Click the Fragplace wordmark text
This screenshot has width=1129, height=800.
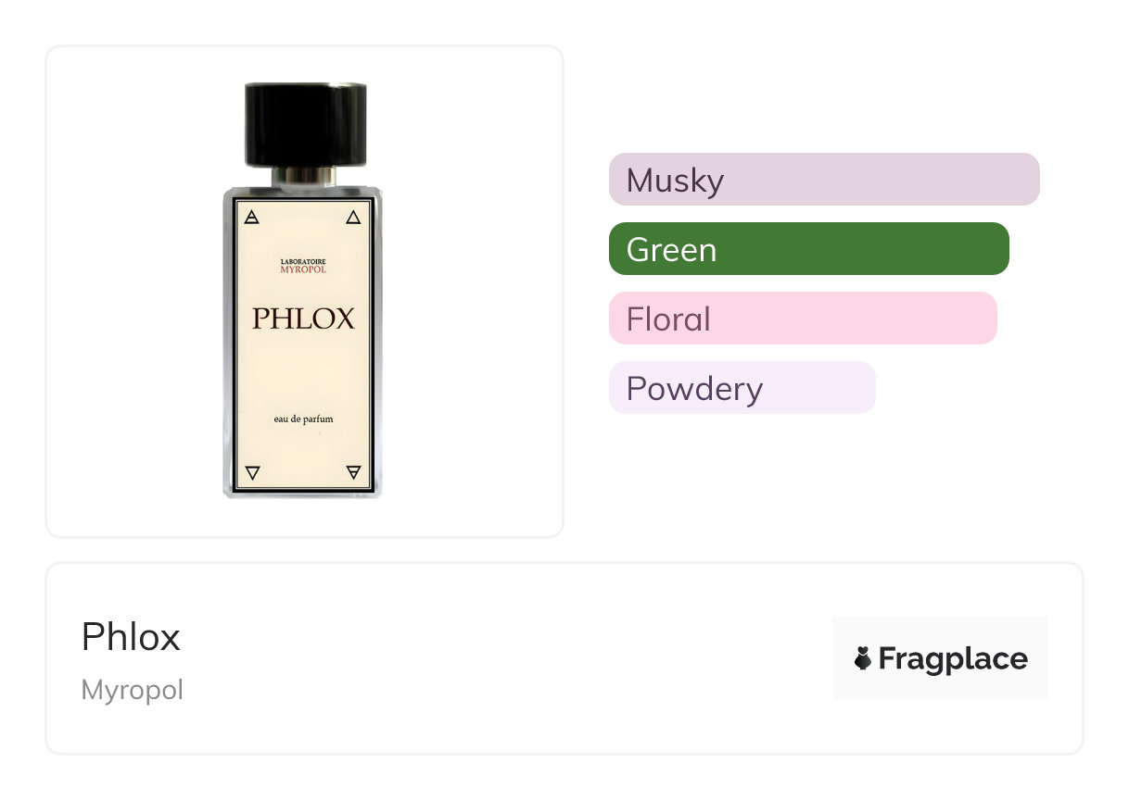pos(952,659)
